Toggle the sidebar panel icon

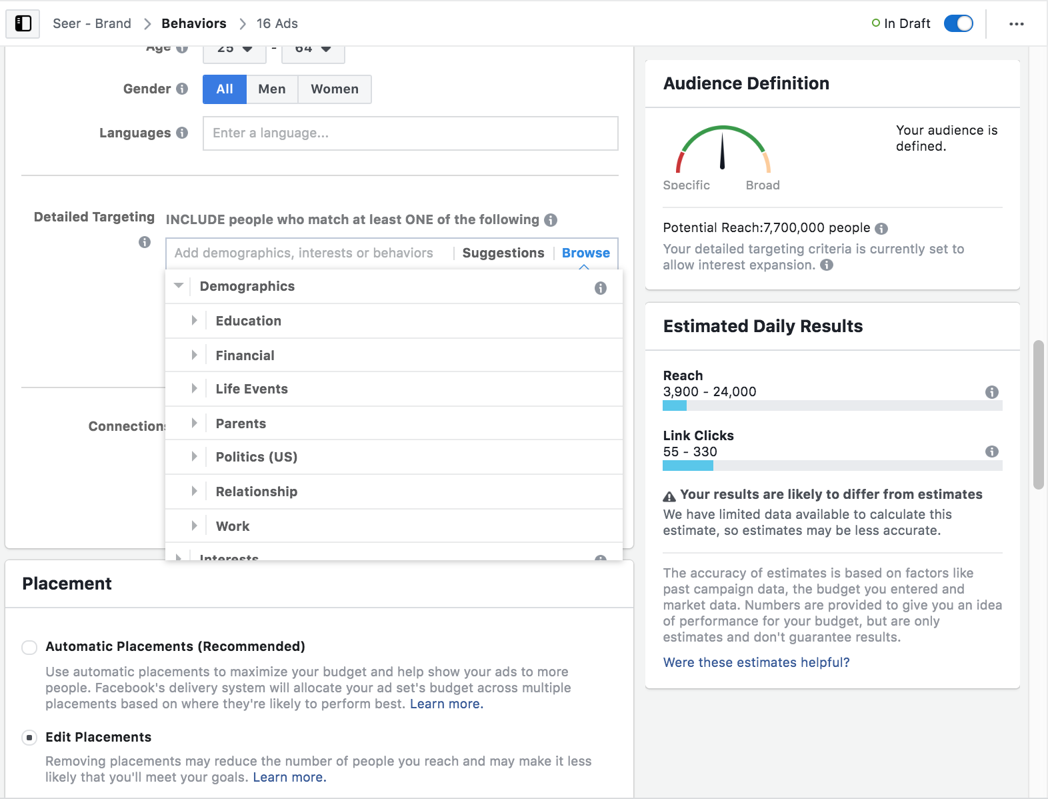[x=23, y=23]
